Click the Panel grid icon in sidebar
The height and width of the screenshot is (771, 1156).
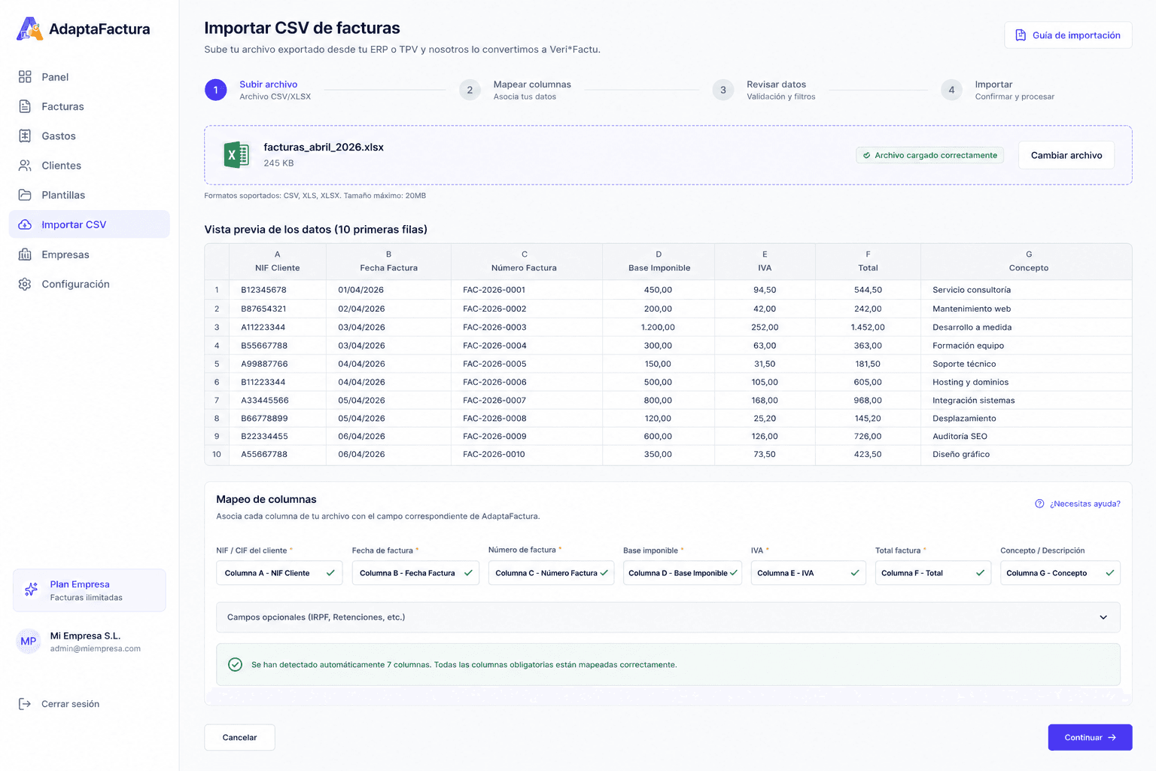pyautogui.click(x=25, y=77)
